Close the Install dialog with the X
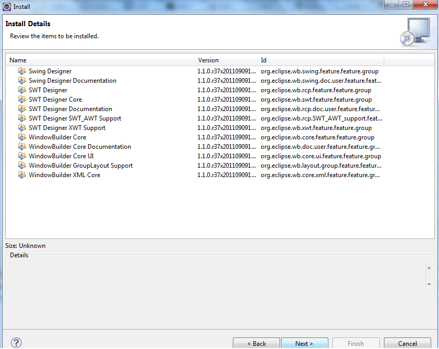The image size is (439, 349). point(425,5)
